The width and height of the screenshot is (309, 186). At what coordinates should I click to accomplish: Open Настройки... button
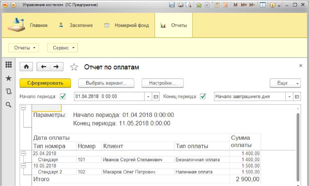tap(163, 83)
